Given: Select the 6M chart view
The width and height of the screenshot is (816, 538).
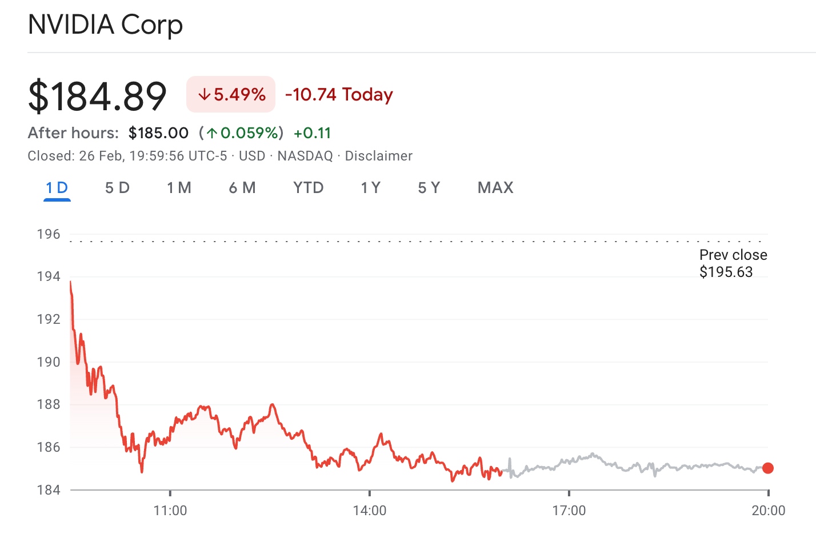Looking at the screenshot, I should (x=242, y=187).
